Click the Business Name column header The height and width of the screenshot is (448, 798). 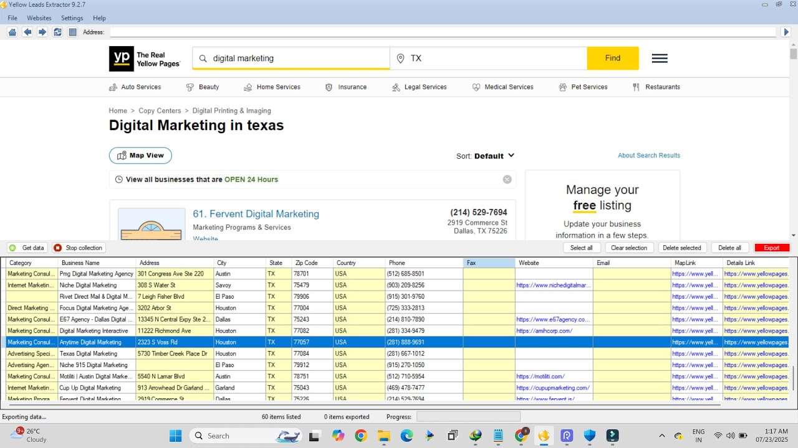coord(97,263)
